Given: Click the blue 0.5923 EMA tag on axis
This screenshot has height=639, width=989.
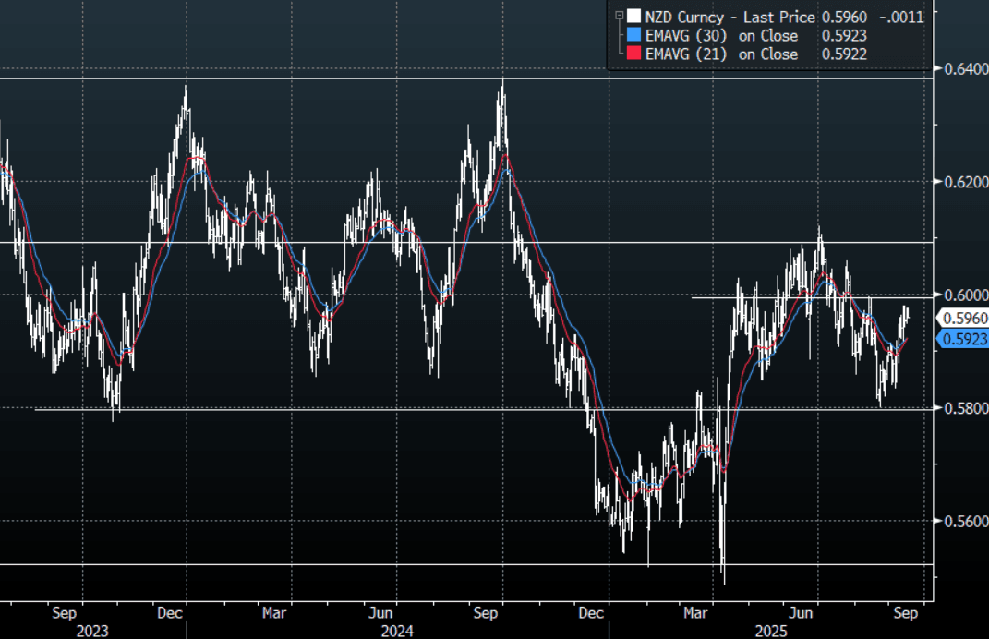Looking at the screenshot, I should 962,340.
